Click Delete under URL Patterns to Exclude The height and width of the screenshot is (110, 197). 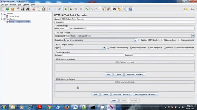pos(106,94)
